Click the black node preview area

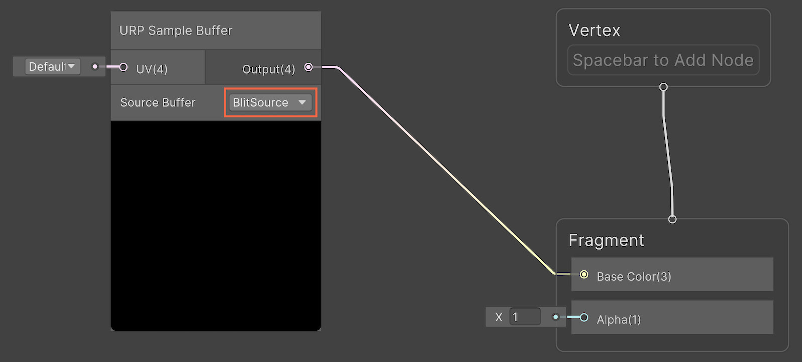[x=216, y=226]
